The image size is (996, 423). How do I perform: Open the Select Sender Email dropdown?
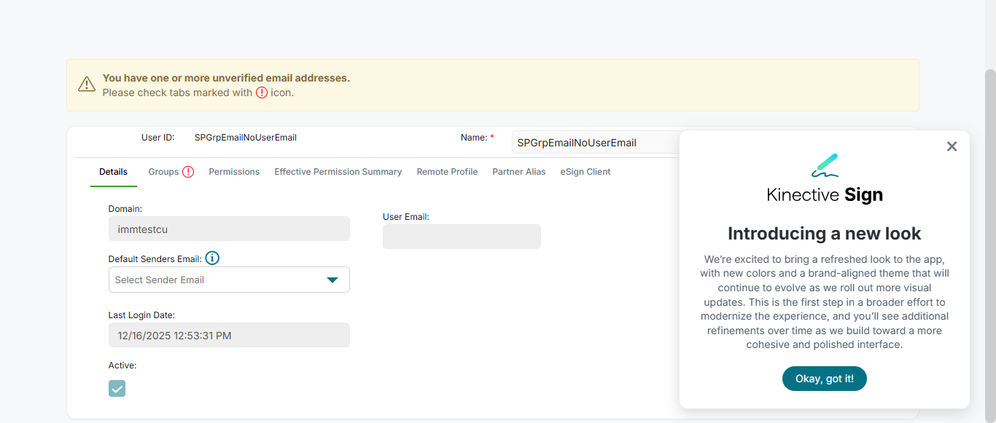tap(219, 280)
